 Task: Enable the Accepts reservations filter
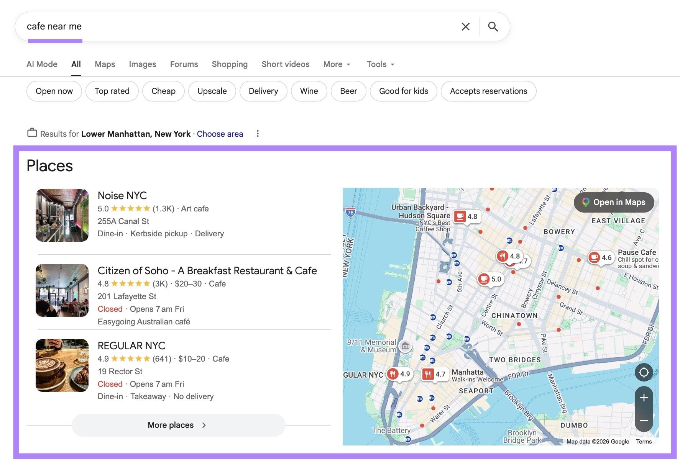click(488, 91)
